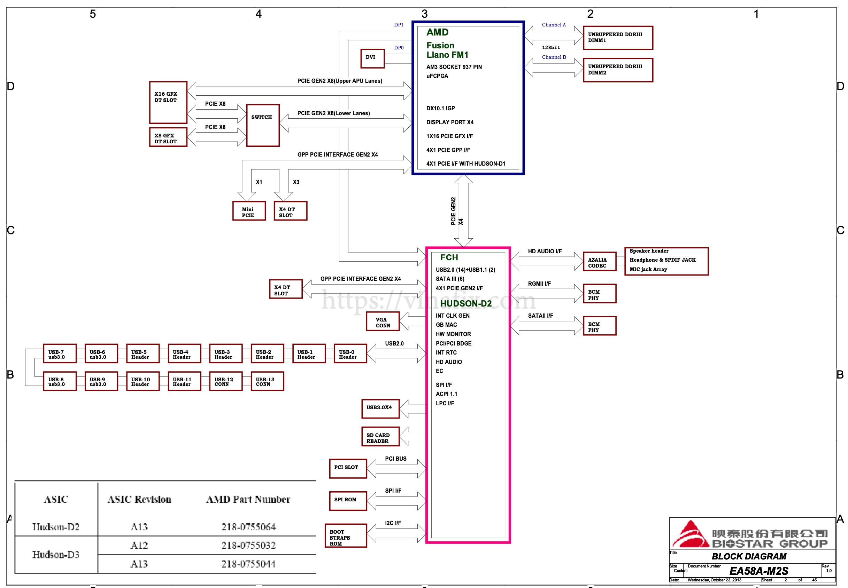Screen dimensions: 848x588
Task: Click the I2C I/F label
Action: (393, 523)
